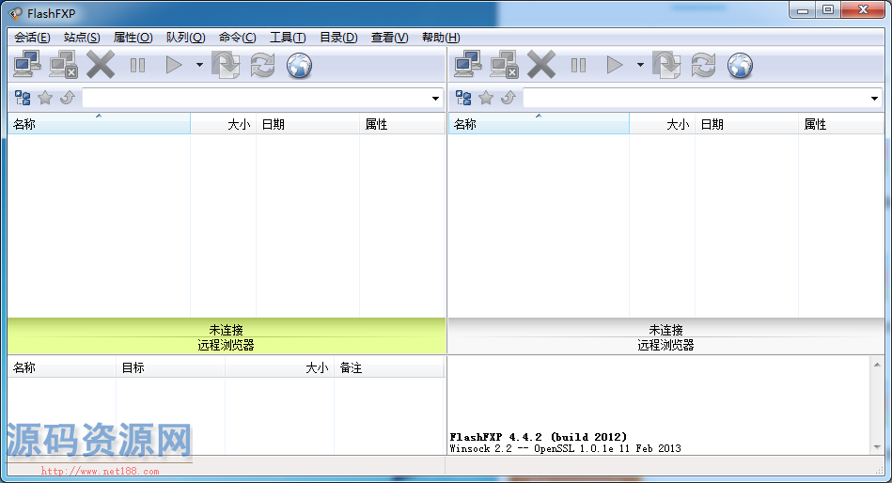This screenshot has height=483, width=892.
Task: Click the FlashFXP 4.4.2 (build 2012) log line
Action: tap(539, 437)
